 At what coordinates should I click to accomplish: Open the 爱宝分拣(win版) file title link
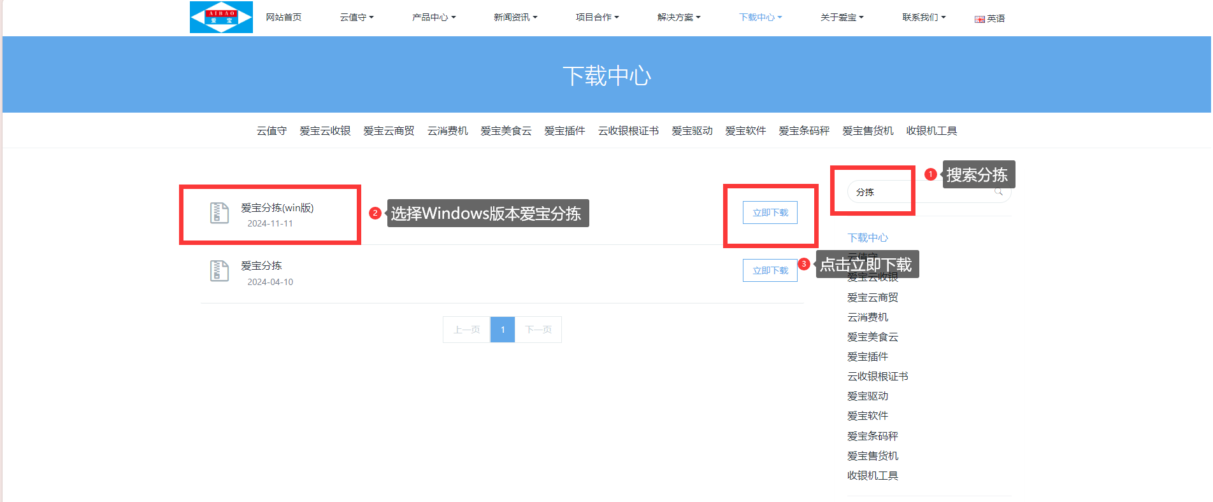click(277, 207)
